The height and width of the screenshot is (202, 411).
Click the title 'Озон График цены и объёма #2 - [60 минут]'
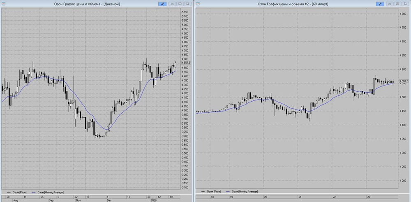pyautogui.click(x=293, y=4)
